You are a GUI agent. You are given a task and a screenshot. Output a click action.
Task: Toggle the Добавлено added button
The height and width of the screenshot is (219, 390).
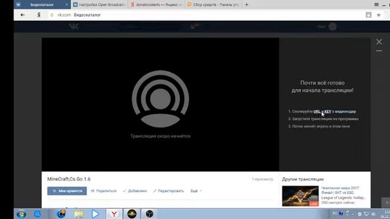(x=135, y=190)
